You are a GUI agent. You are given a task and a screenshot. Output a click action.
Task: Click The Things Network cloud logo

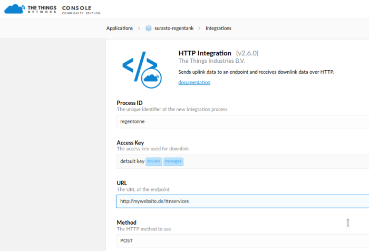14,9
